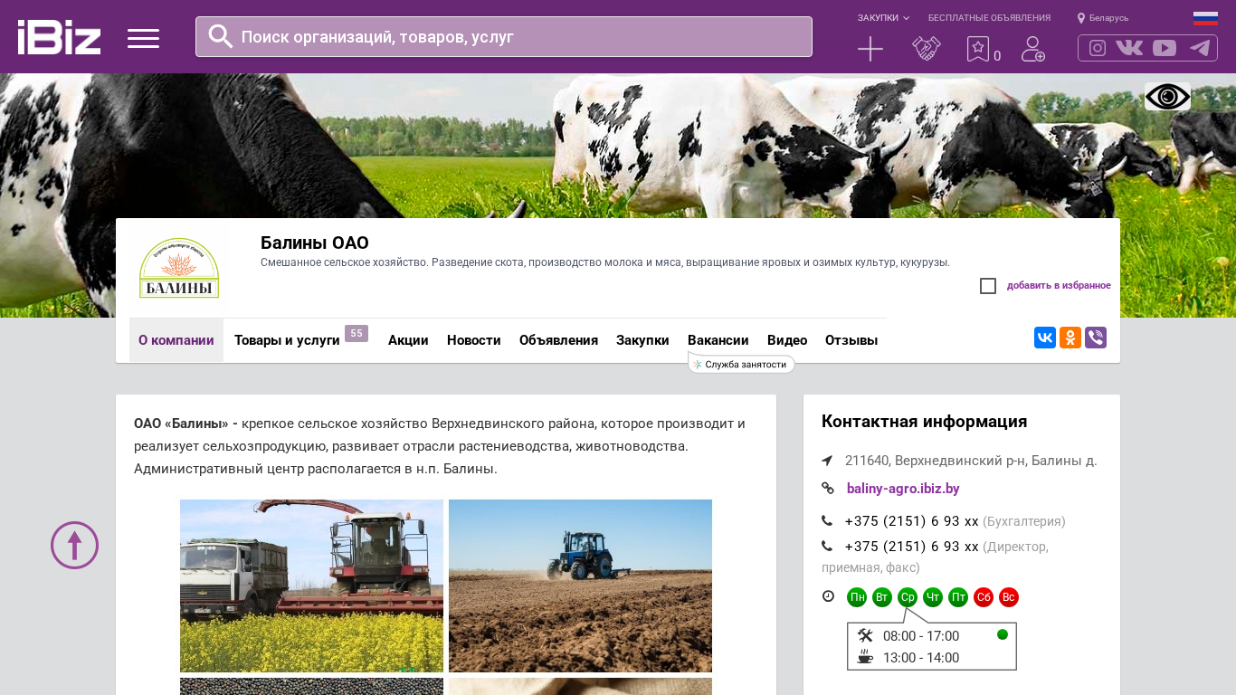Image resolution: width=1236 pixels, height=695 pixels.
Task: Open the YouTube icon in header
Action: point(1165,48)
